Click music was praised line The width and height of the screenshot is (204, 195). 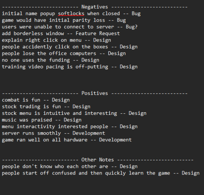[42, 120]
